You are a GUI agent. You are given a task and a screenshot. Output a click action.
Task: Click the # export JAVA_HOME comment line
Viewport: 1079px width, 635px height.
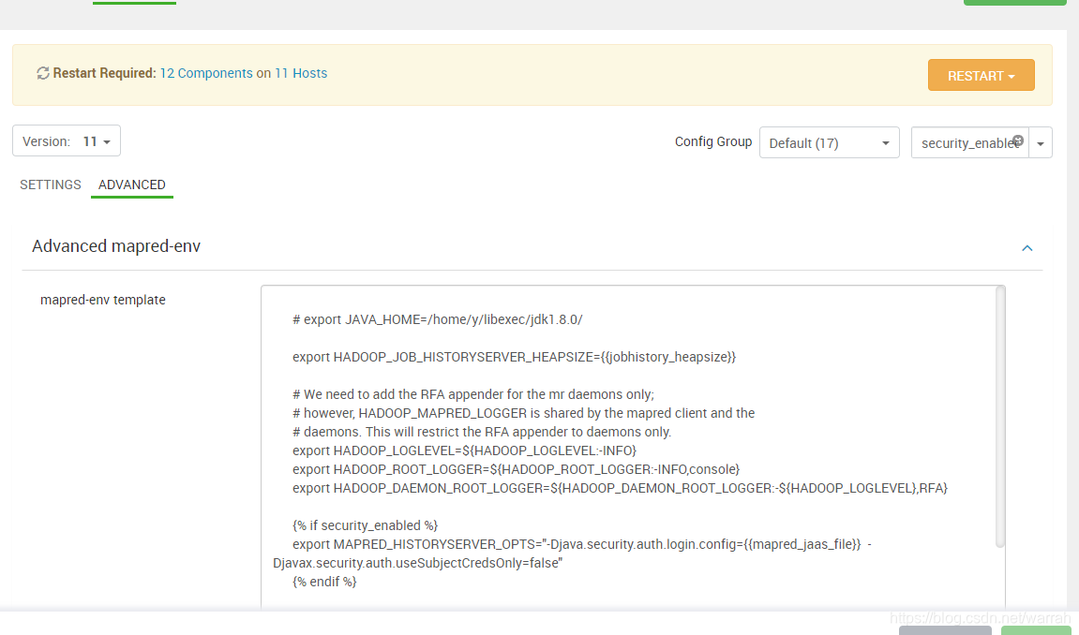point(437,319)
